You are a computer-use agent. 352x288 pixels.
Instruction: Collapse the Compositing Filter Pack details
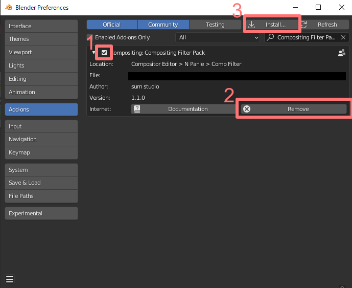coord(93,53)
